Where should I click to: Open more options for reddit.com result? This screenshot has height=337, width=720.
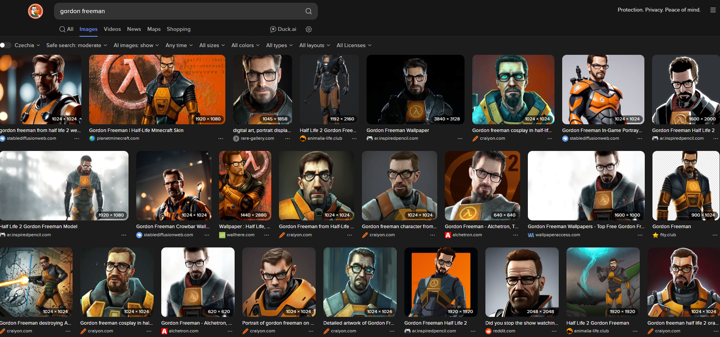(554, 331)
